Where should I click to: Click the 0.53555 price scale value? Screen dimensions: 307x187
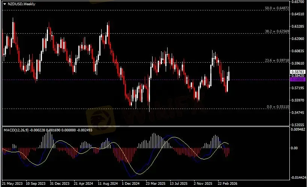298,125
